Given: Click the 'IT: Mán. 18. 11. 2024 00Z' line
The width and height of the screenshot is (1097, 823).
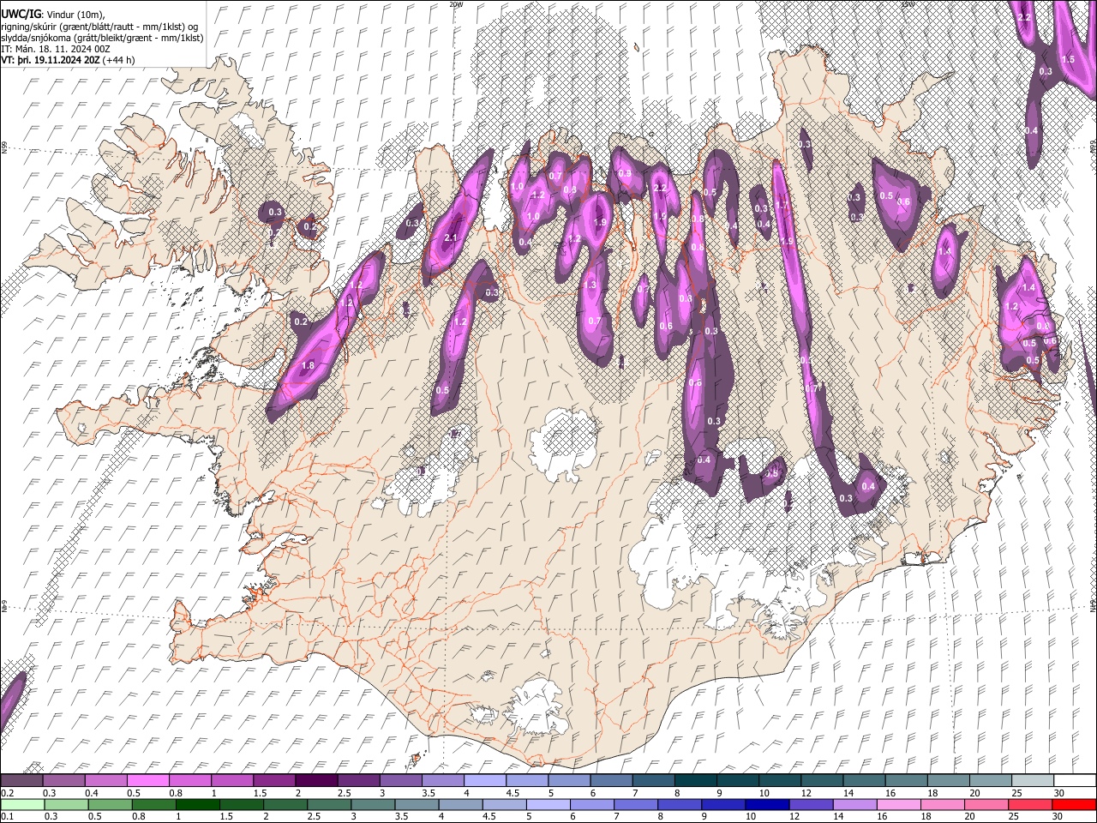Looking at the screenshot, I should coord(56,49).
